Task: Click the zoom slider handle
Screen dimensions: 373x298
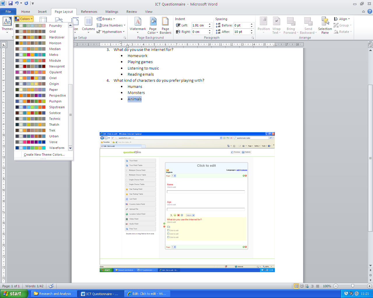Action: click(x=353, y=286)
